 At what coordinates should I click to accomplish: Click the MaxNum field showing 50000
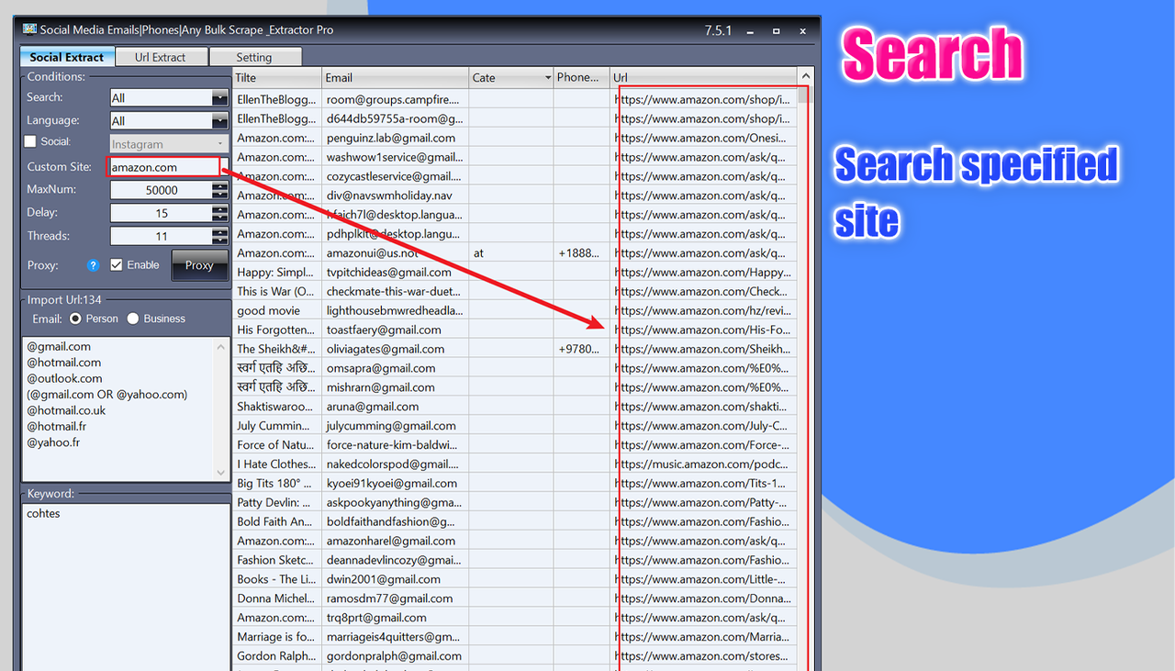161,190
